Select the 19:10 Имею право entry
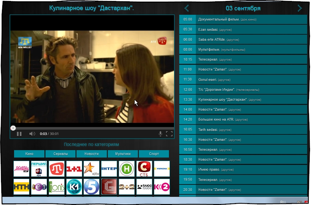Screen dimensions: 311x205 pyautogui.click(x=243, y=169)
